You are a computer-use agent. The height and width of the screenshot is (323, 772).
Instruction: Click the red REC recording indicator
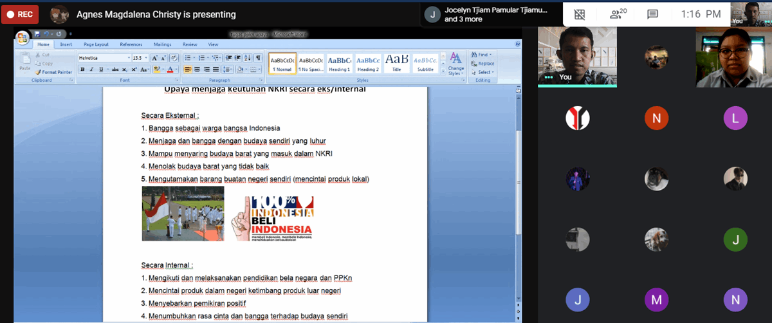point(19,14)
